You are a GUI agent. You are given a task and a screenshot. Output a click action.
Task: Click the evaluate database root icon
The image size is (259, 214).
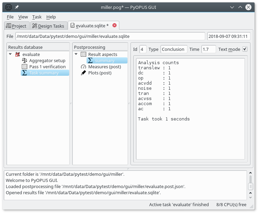18,54
